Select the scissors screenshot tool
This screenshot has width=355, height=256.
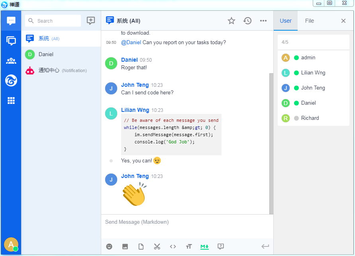coord(157,246)
